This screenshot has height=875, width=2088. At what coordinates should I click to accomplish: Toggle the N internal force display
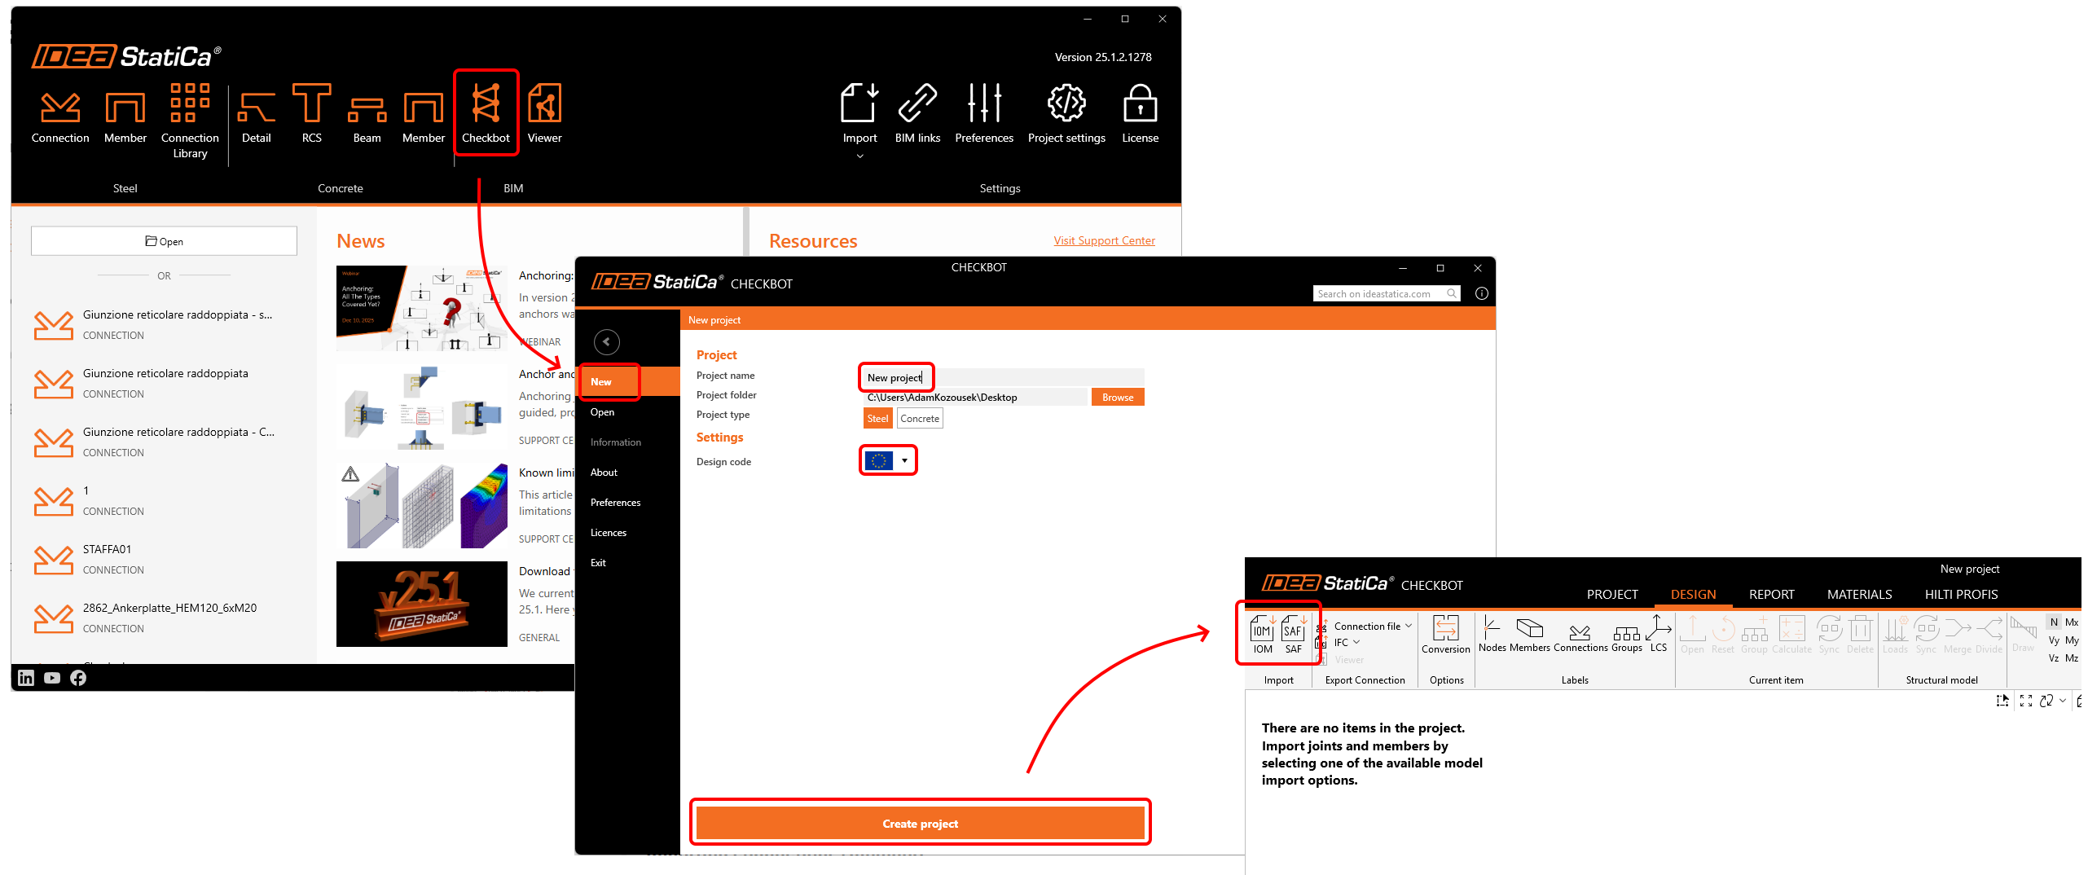(x=2054, y=622)
